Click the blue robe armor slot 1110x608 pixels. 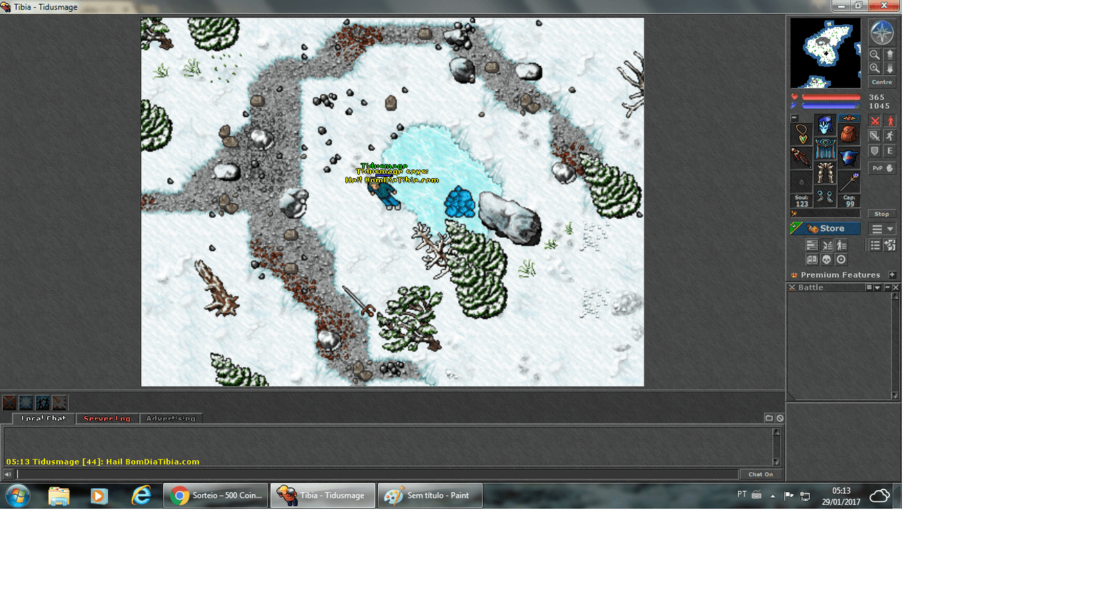(826, 148)
